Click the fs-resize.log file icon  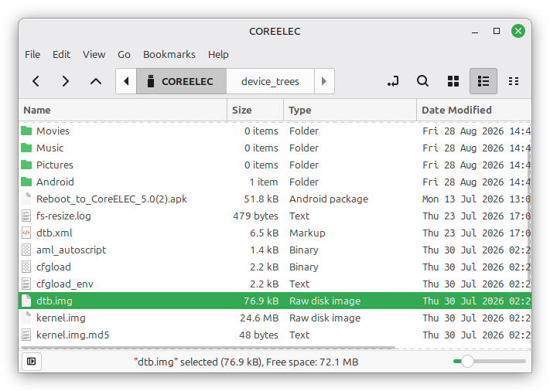pyautogui.click(x=26, y=216)
